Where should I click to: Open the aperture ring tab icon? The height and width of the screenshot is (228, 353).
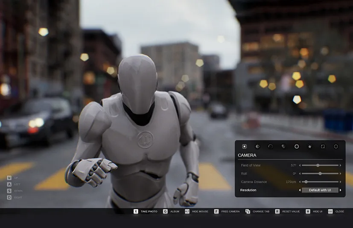[297, 146]
